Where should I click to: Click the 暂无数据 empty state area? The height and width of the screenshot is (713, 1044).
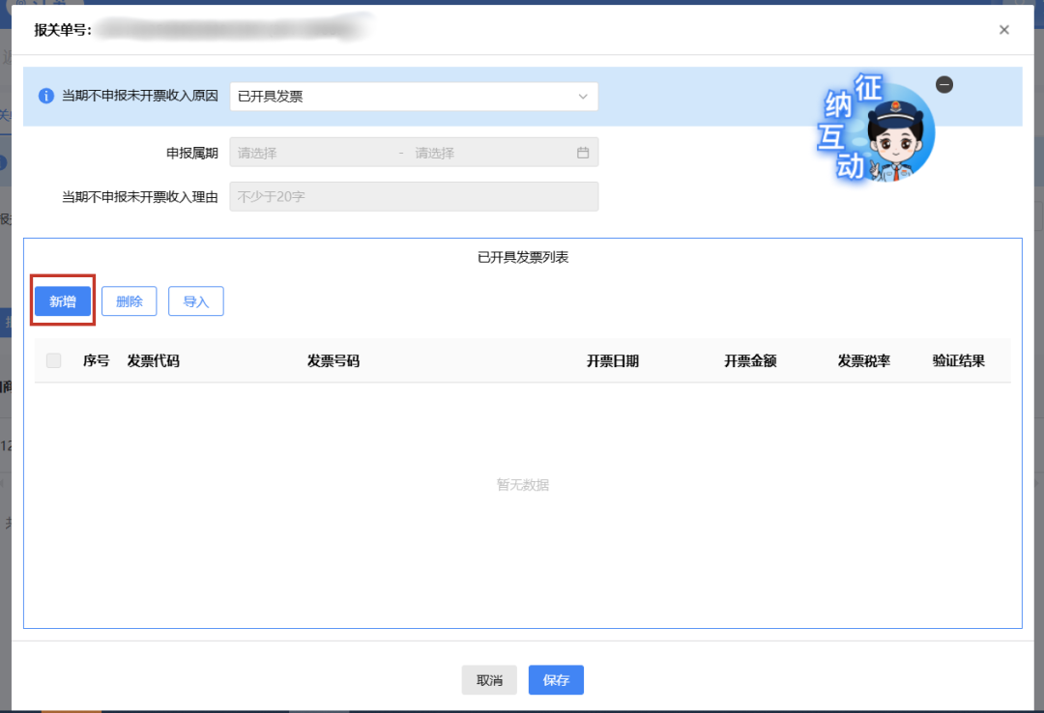point(522,484)
